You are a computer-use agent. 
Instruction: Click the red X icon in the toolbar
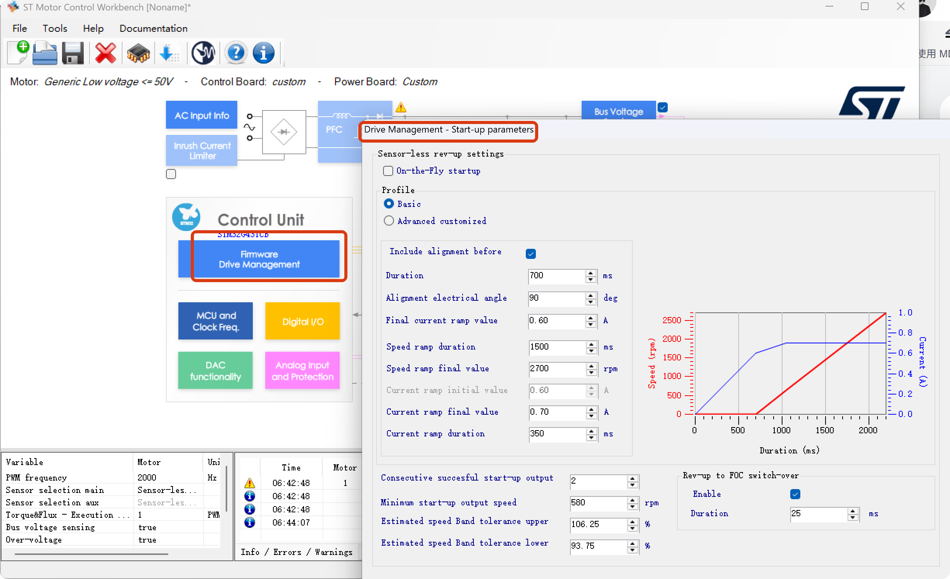click(105, 53)
